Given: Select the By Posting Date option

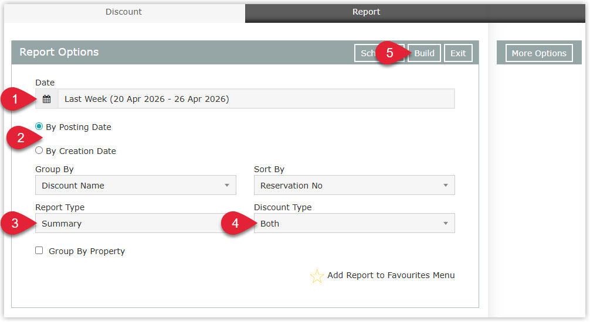Looking at the screenshot, I should 39,126.
